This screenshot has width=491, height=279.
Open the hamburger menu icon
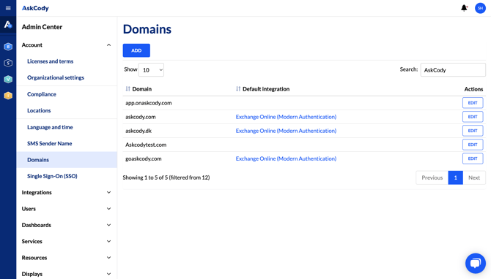click(8, 8)
